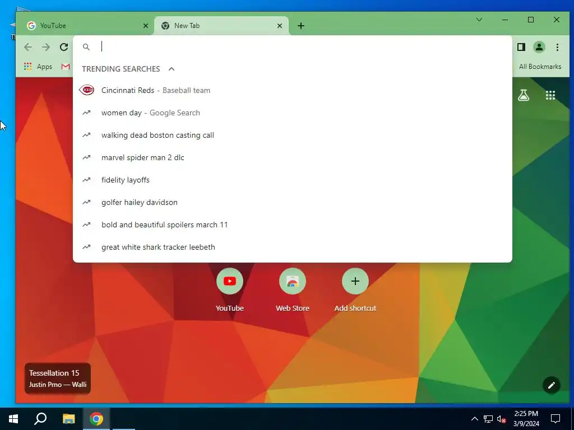Image resolution: width=574 pixels, height=430 pixels.
Task: Open the YouTube shortcut tile
Action: coord(229,290)
